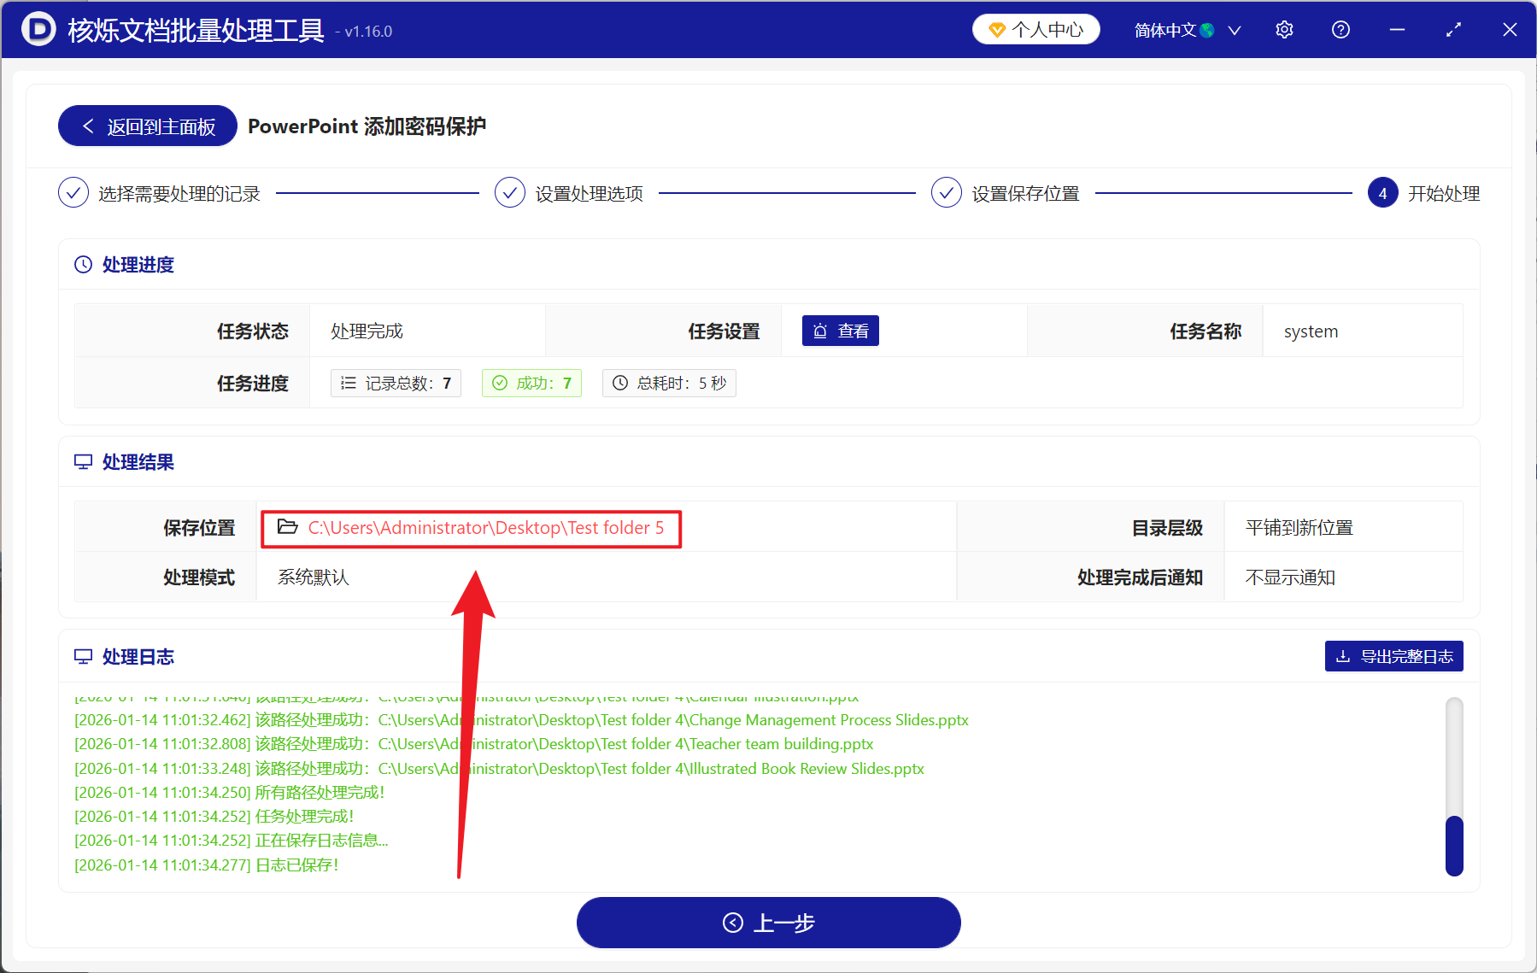Screen dimensions: 1537x973
Task: Open the language selection dropdown chevron
Action: pyautogui.click(x=1234, y=29)
